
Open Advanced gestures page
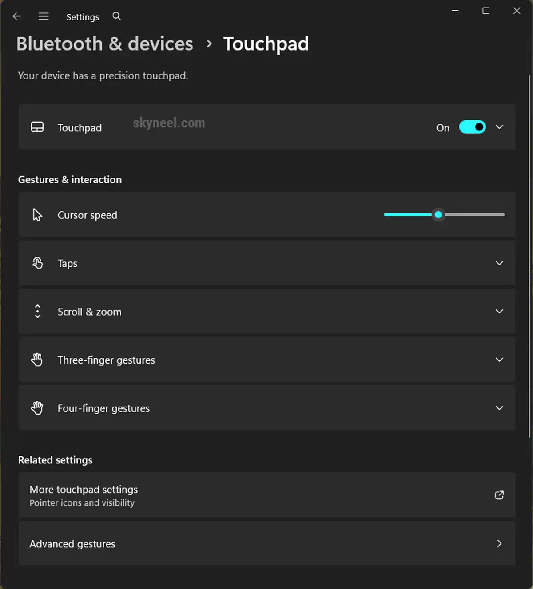pyautogui.click(x=267, y=543)
